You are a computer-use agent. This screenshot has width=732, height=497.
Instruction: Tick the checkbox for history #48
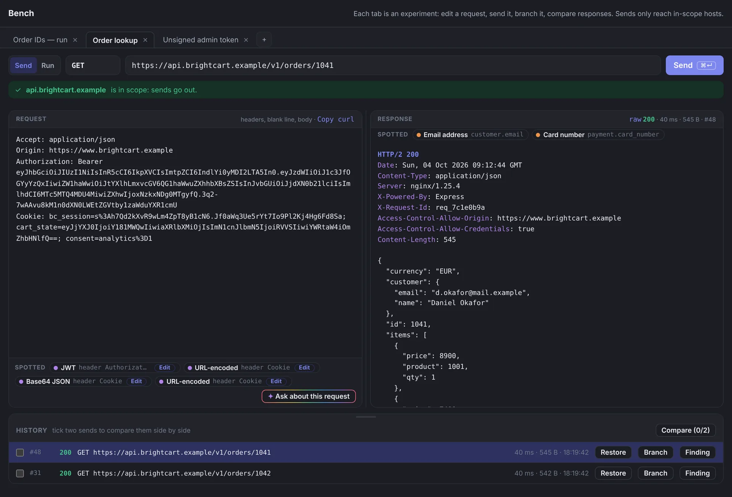click(x=20, y=452)
